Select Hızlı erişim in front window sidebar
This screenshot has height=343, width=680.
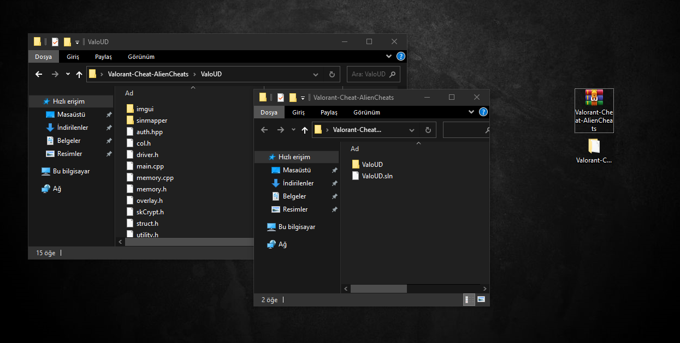[297, 157]
